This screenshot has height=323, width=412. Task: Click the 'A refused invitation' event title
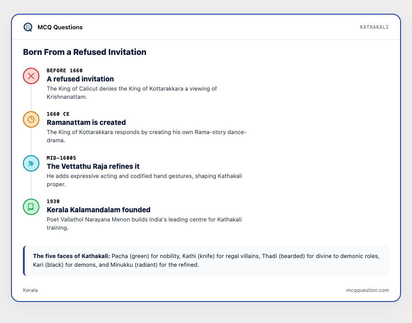[x=80, y=79]
